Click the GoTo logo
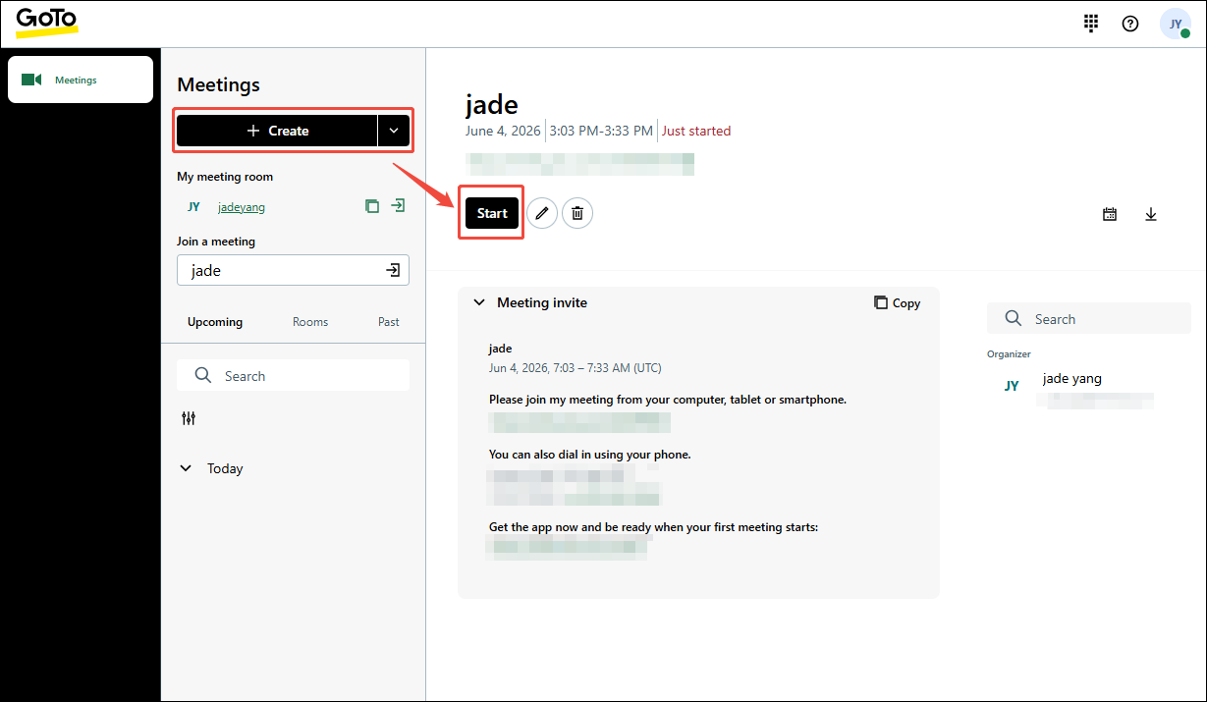 coord(46,22)
